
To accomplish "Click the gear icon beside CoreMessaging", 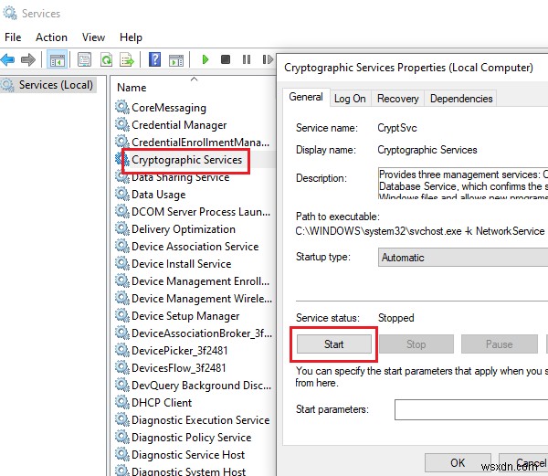I will pos(122,107).
